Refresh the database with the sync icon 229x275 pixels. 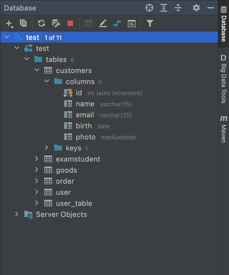click(41, 23)
